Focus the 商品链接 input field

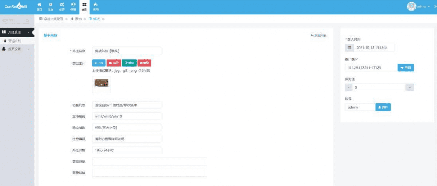tap(149, 162)
